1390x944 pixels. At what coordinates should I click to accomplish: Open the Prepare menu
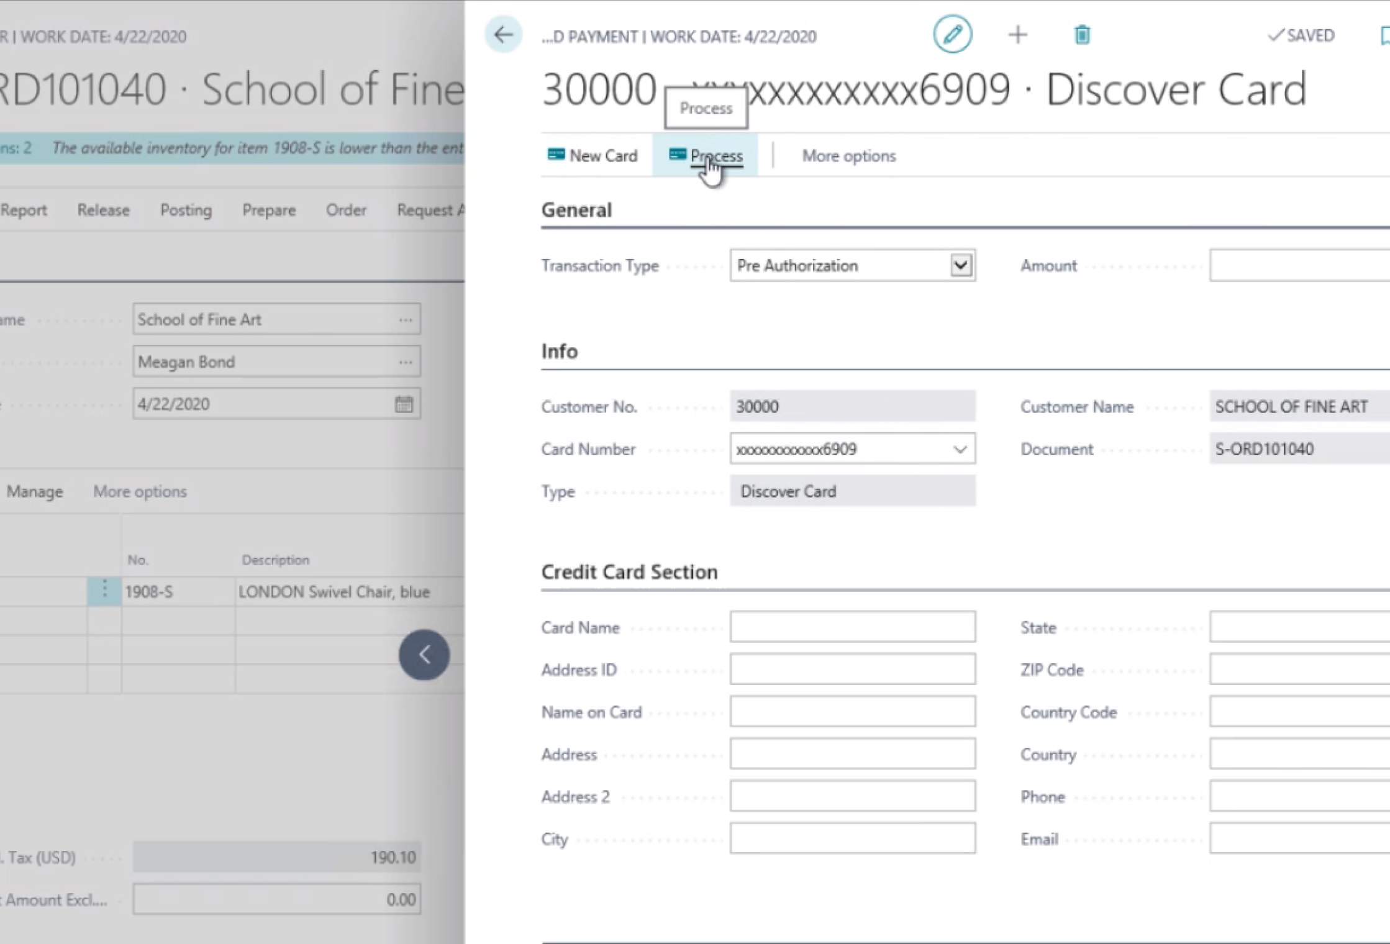[269, 210]
